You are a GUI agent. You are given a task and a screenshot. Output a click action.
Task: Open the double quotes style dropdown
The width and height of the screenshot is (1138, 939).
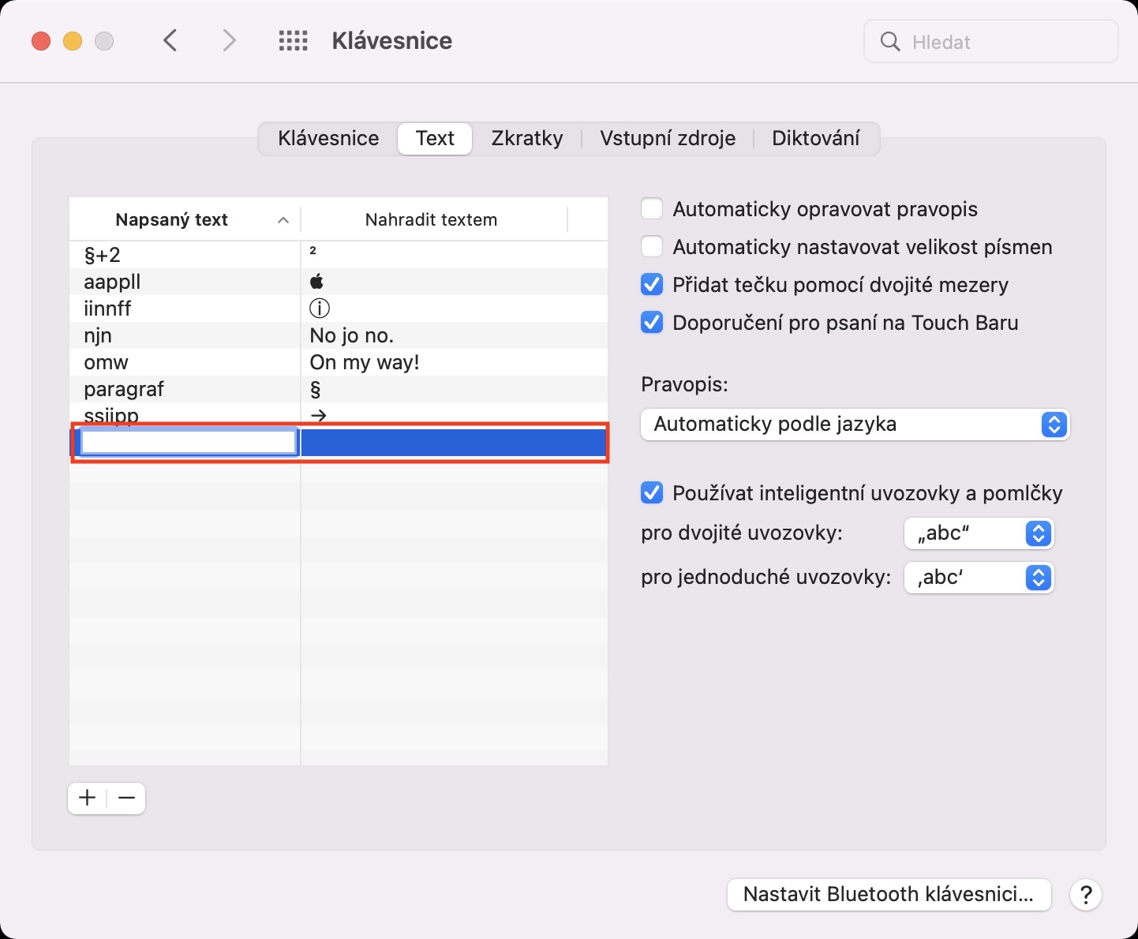(x=979, y=533)
